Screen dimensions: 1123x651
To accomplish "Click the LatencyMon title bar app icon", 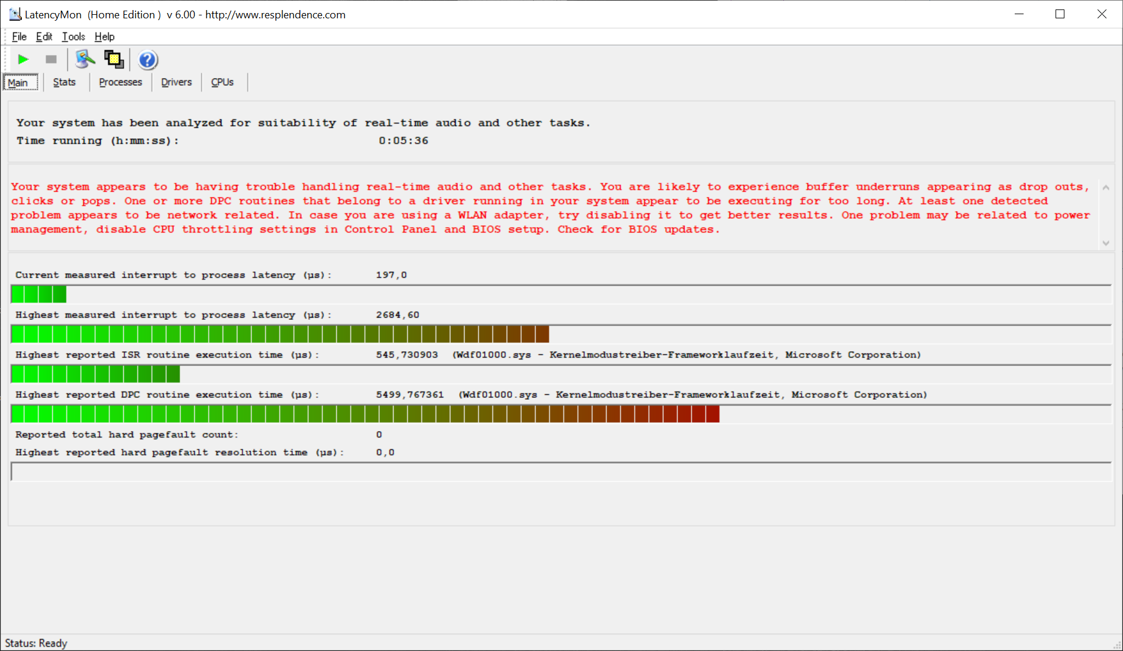I will point(15,14).
